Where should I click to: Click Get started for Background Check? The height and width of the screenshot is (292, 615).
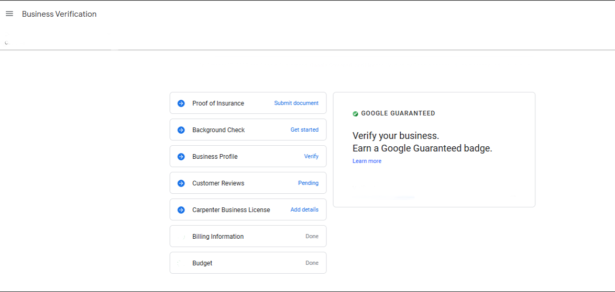(x=304, y=130)
